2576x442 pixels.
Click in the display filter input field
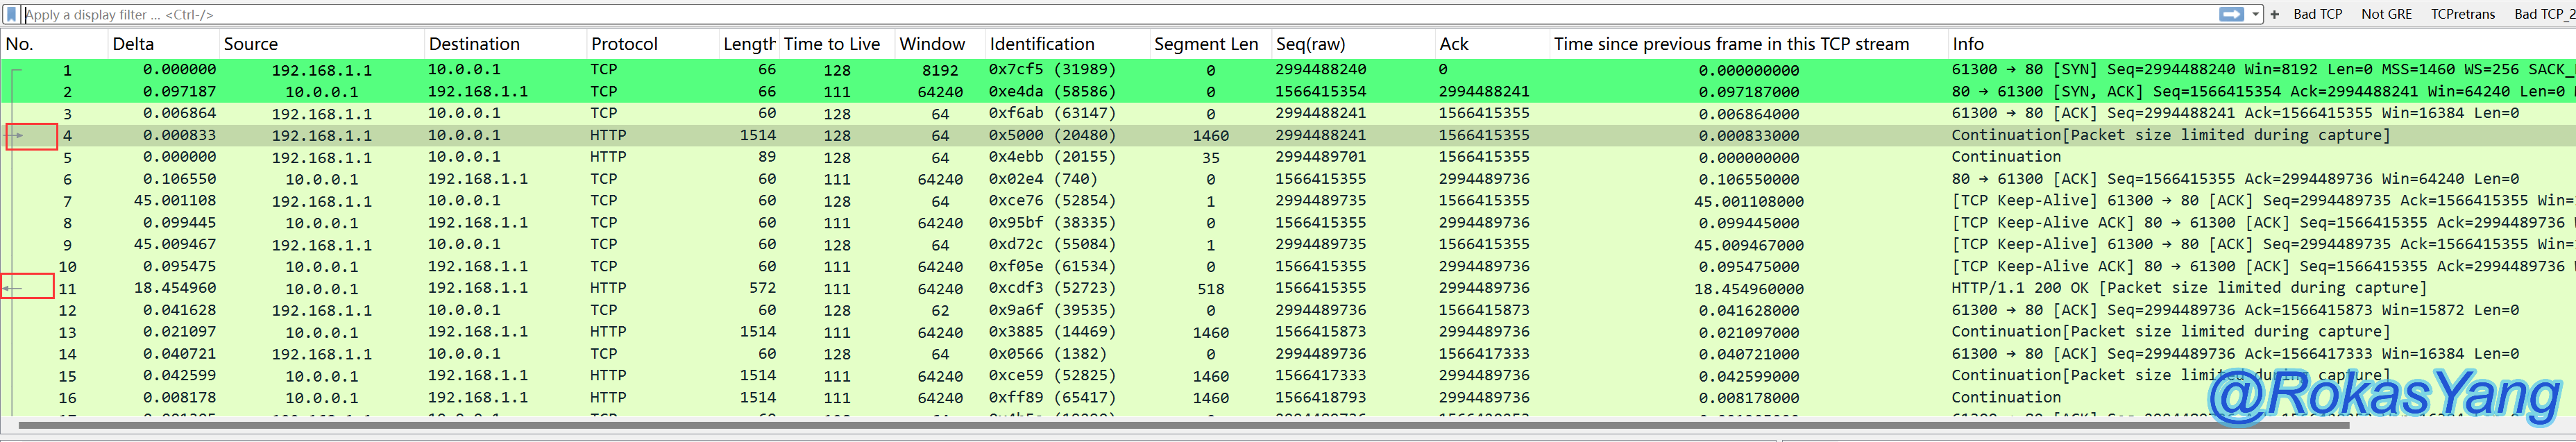[x=1100, y=14]
